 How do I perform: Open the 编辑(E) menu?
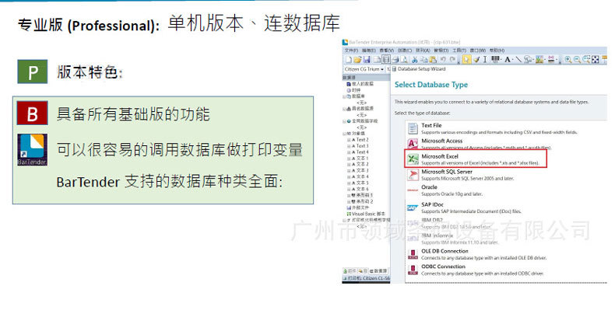[369, 51]
